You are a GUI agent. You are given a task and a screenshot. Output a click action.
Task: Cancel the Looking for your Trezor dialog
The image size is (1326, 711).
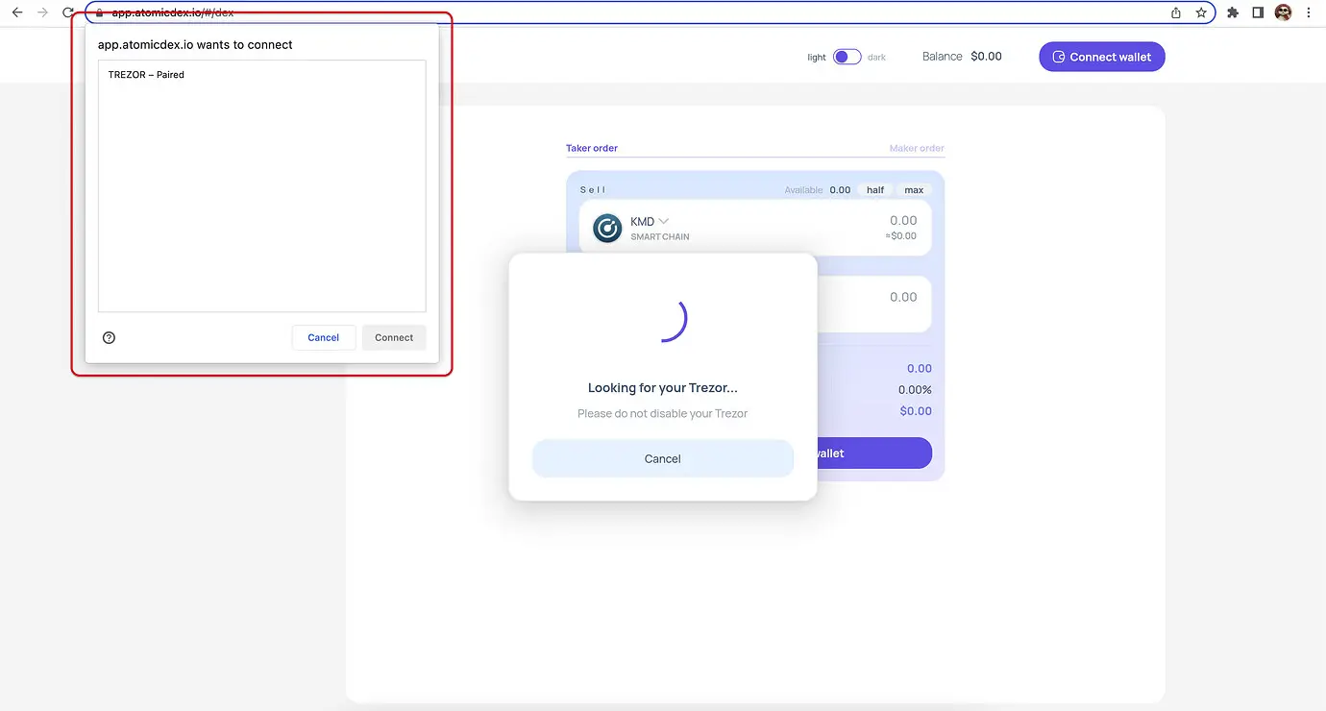coord(662,458)
